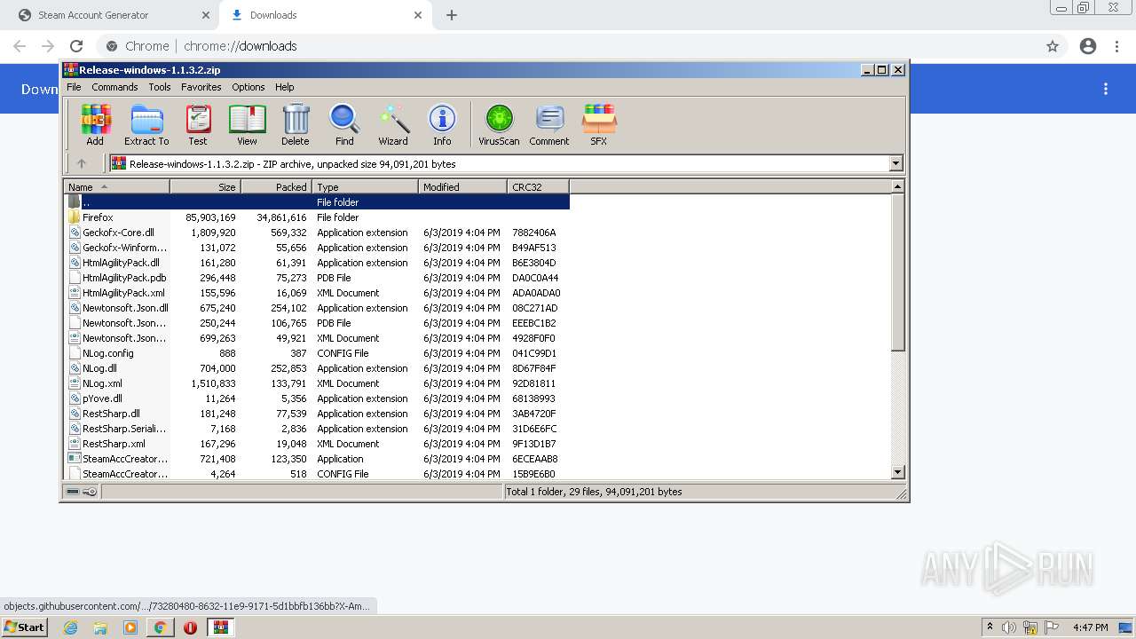
Task: Open Windows Explorer from the taskbar
Action: [x=100, y=627]
